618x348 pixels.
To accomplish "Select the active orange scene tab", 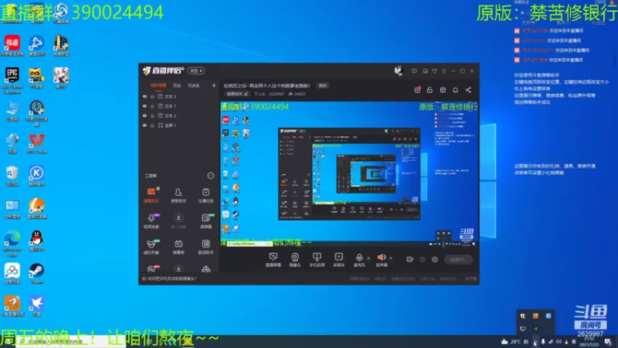I will click(x=158, y=85).
